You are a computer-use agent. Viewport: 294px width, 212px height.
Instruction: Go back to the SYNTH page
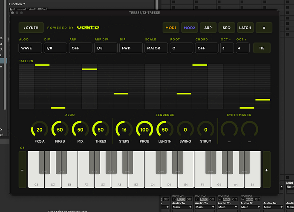(x=31, y=28)
